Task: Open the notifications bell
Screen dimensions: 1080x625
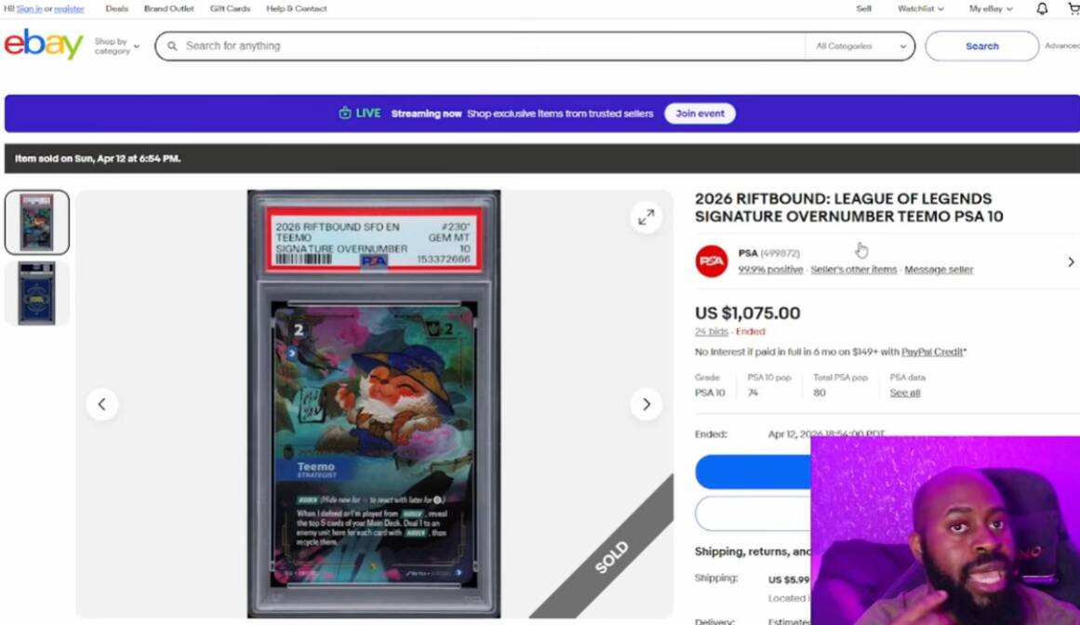Action: coord(1042,8)
